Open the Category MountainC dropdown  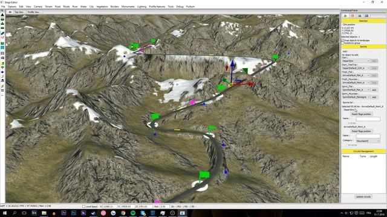(x=368, y=141)
